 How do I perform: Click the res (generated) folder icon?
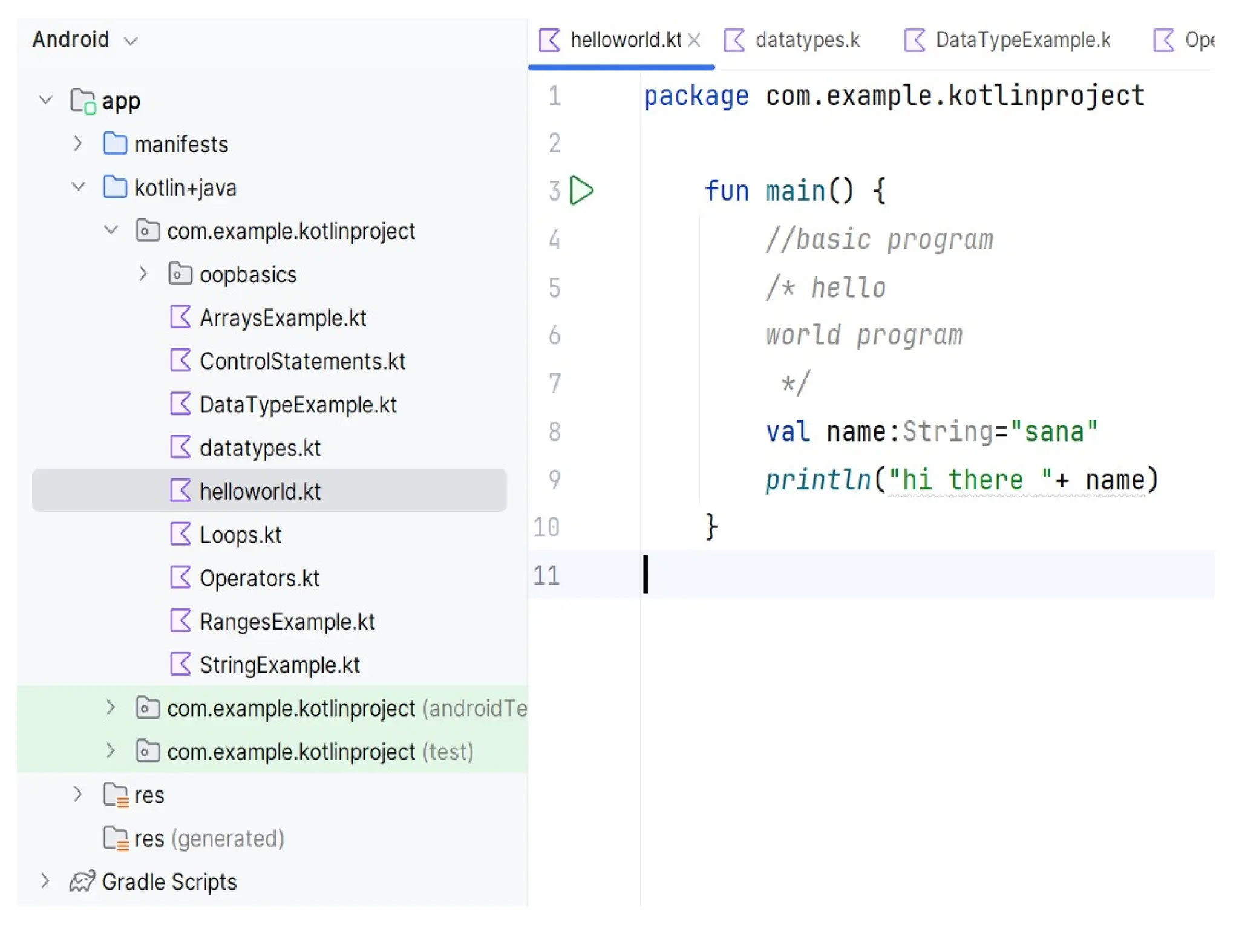[116, 838]
